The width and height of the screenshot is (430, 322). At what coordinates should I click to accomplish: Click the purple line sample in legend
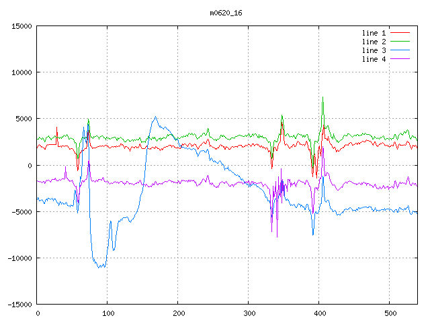[400, 59]
